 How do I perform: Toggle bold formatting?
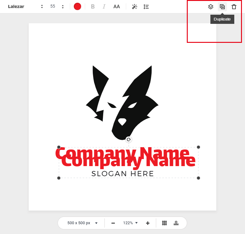(x=93, y=7)
